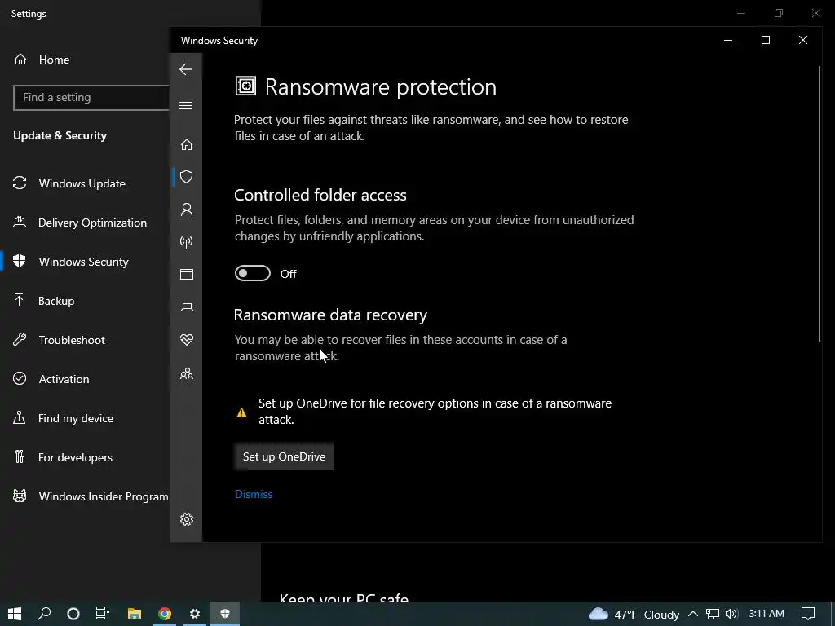The image size is (835, 626).
Task: Open the Device performance & health heart icon
Action: [x=187, y=340]
